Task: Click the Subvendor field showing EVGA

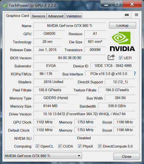Action: pos(51,66)
